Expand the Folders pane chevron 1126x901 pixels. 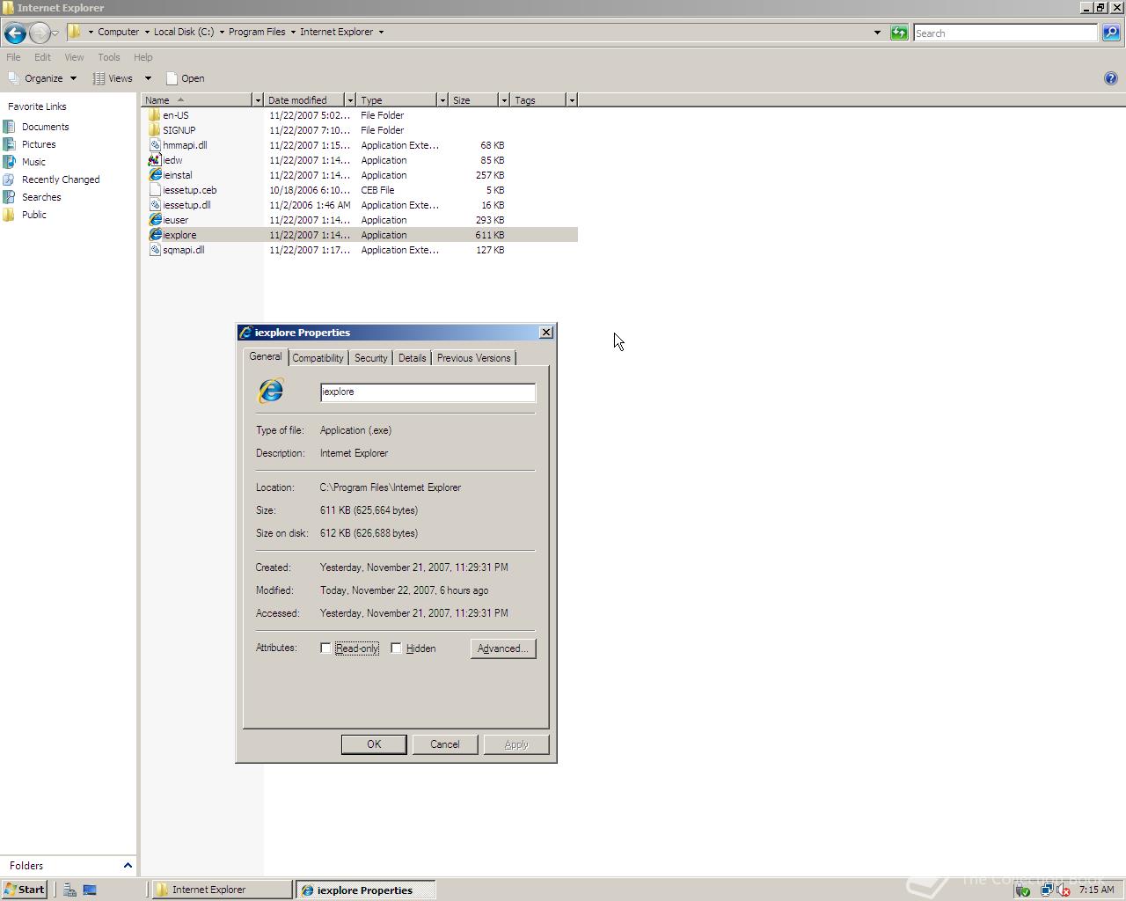[128, 866]
